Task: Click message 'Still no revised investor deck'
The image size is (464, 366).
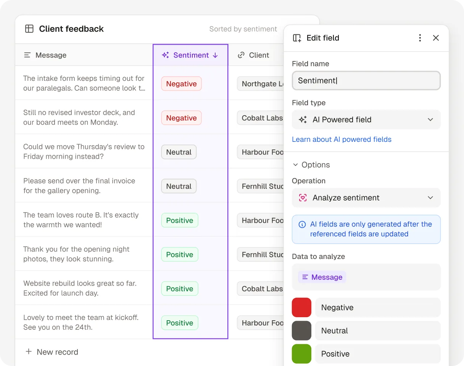Action: tap(79, 117)
